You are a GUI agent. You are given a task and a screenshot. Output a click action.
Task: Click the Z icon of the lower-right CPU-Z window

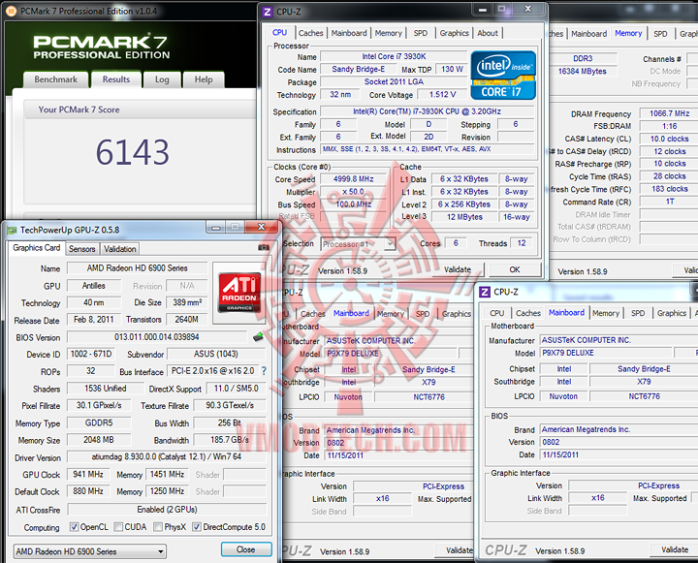pos(485,292)
